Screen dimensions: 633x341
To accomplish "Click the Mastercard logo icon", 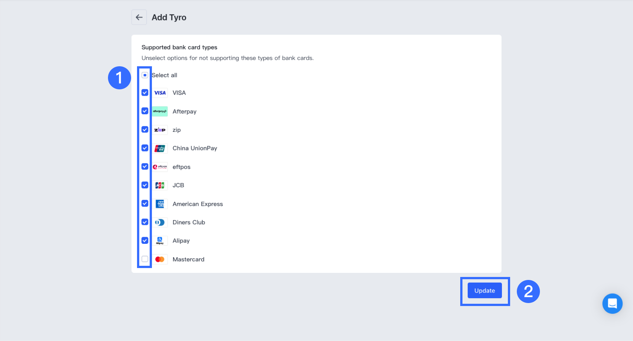I will pyautogui.click(x=160, y=259).
